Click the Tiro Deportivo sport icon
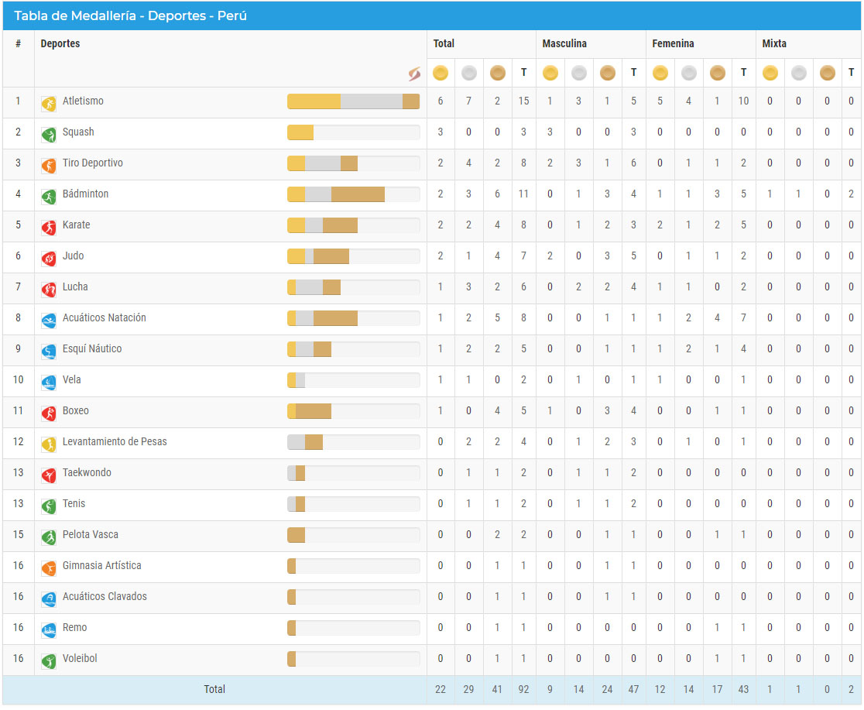Viewport: 864px width, 710px height. click(49, 165)
